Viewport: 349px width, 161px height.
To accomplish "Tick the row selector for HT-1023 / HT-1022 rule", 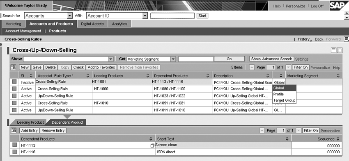I will tap(14, 96).
